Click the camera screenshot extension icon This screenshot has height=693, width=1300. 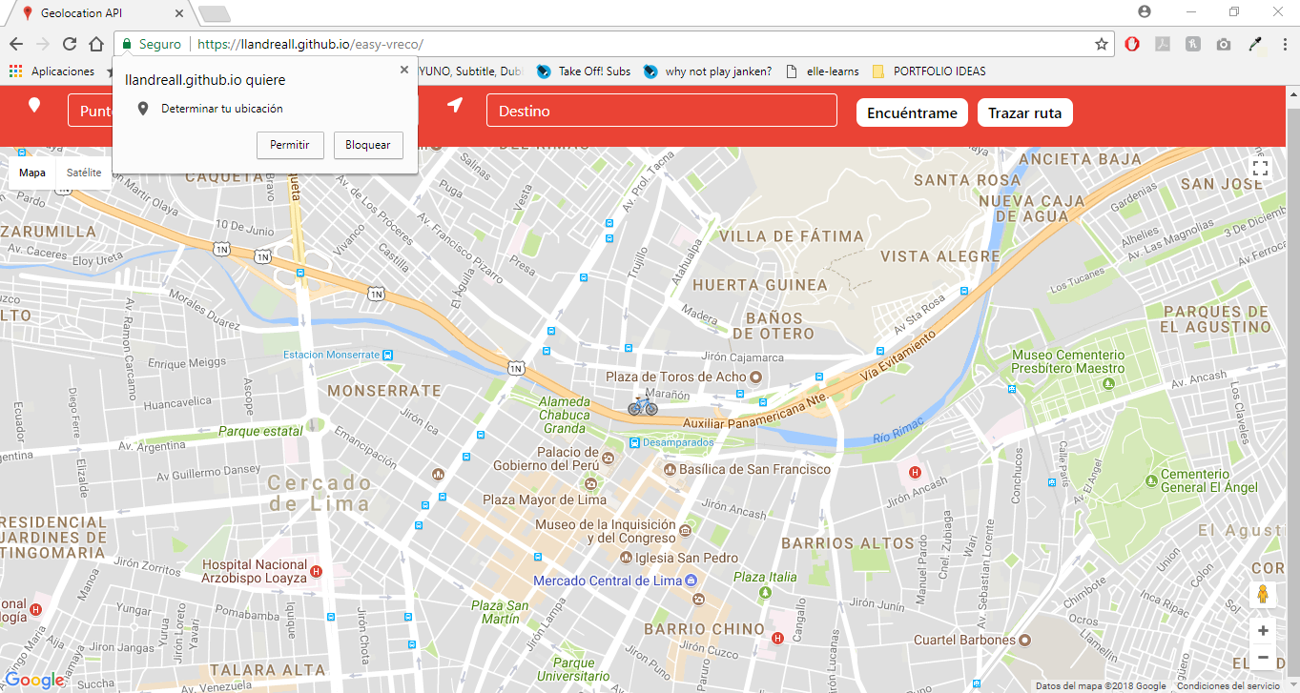tap(1224, 44)
